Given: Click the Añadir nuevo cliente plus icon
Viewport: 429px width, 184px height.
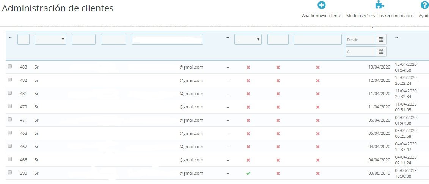Looking at the screenshot, I should click(x=322, y=5).
